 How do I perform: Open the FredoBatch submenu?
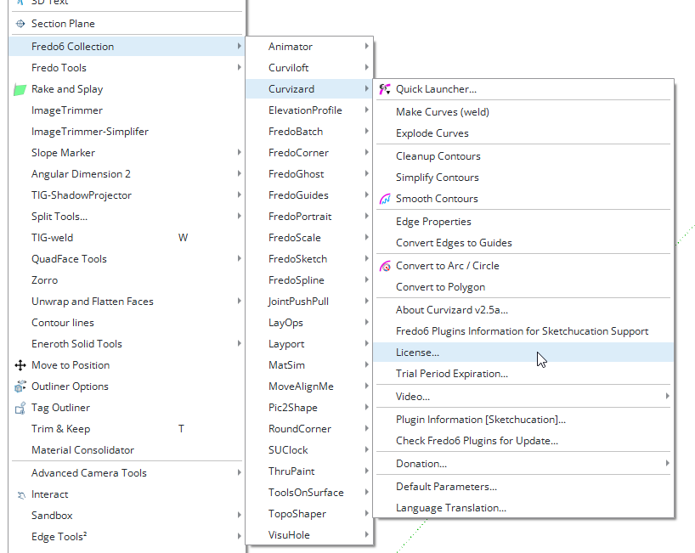click(x=309, y=132)
